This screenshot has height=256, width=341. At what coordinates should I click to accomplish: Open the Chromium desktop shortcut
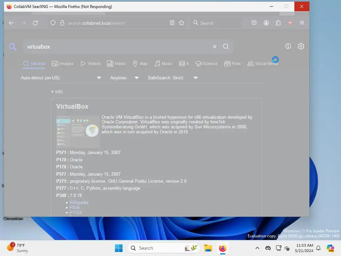click(13, 218)
